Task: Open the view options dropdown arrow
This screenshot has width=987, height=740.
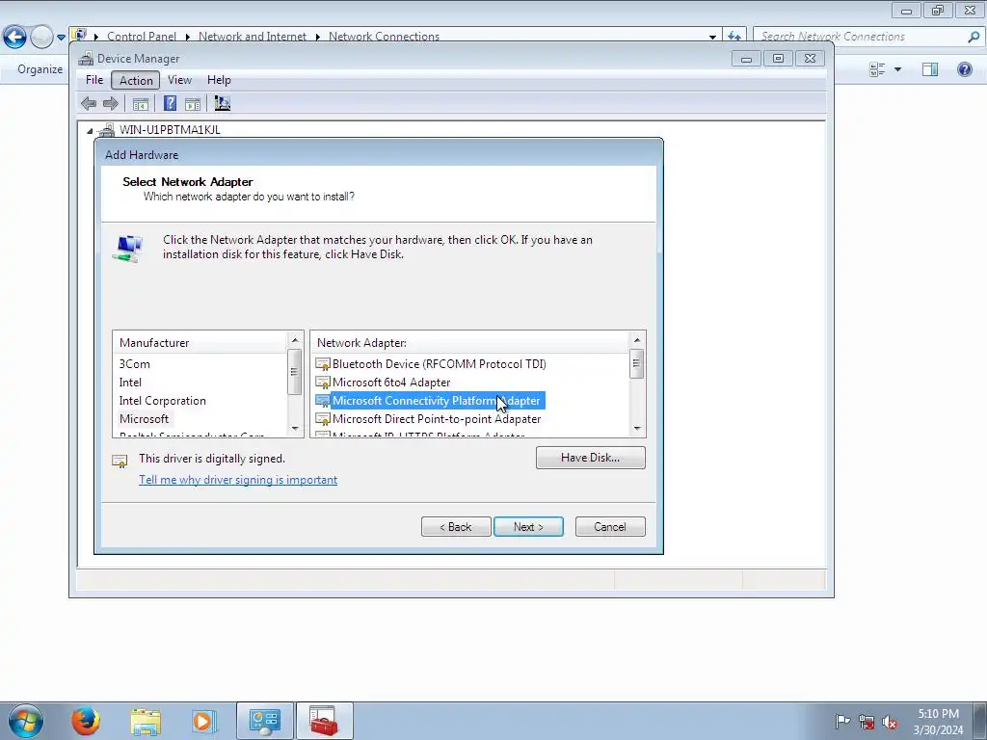Action: pos(897,69)
